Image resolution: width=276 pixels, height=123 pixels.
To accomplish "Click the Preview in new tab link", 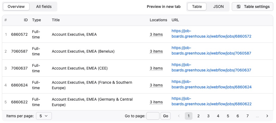I will [164, 7].
